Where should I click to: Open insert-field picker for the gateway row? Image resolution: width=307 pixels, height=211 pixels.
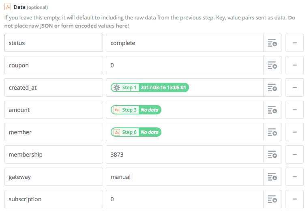pos(272,177)
